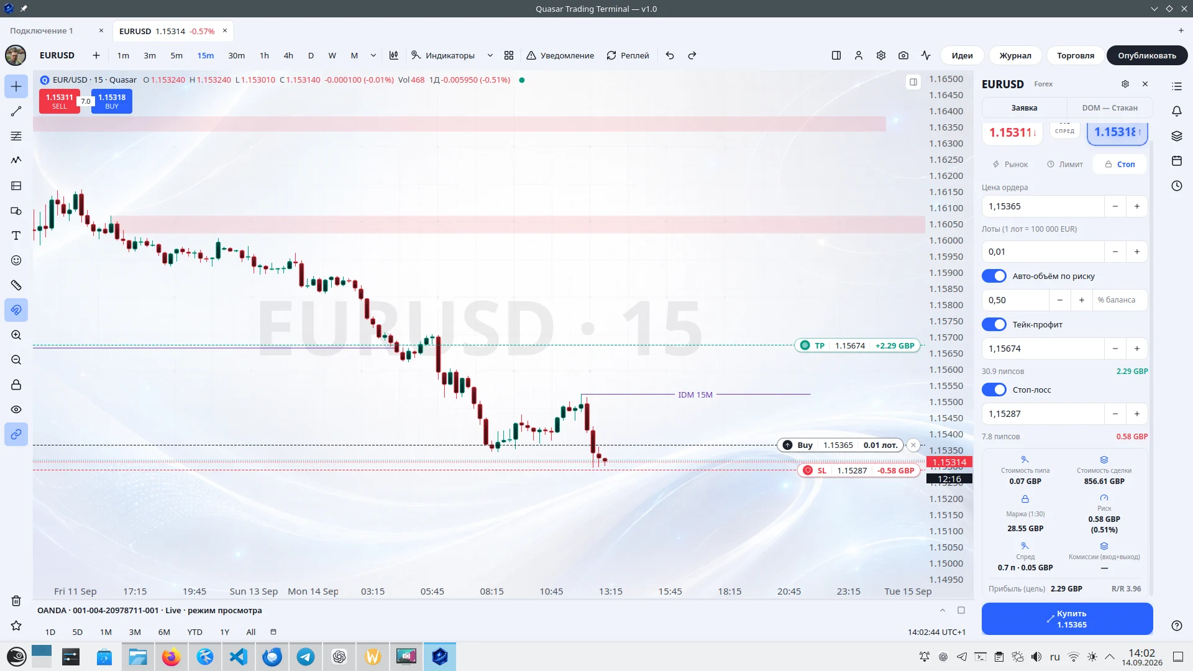Image resolution: width=1193 pixels, height=671 pixels.
Task: Expand system tray hidden icons arrow
Action: (1109, 657)
